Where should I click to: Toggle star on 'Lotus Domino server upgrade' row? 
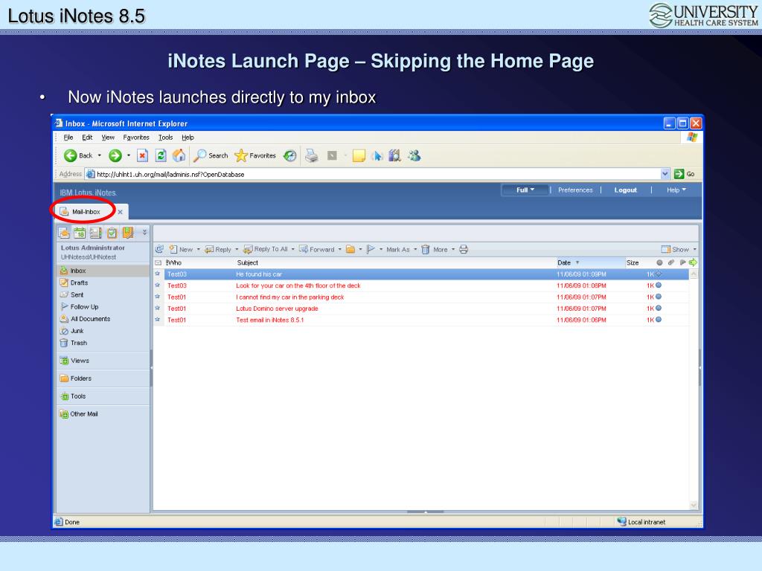tap(158, 309)
